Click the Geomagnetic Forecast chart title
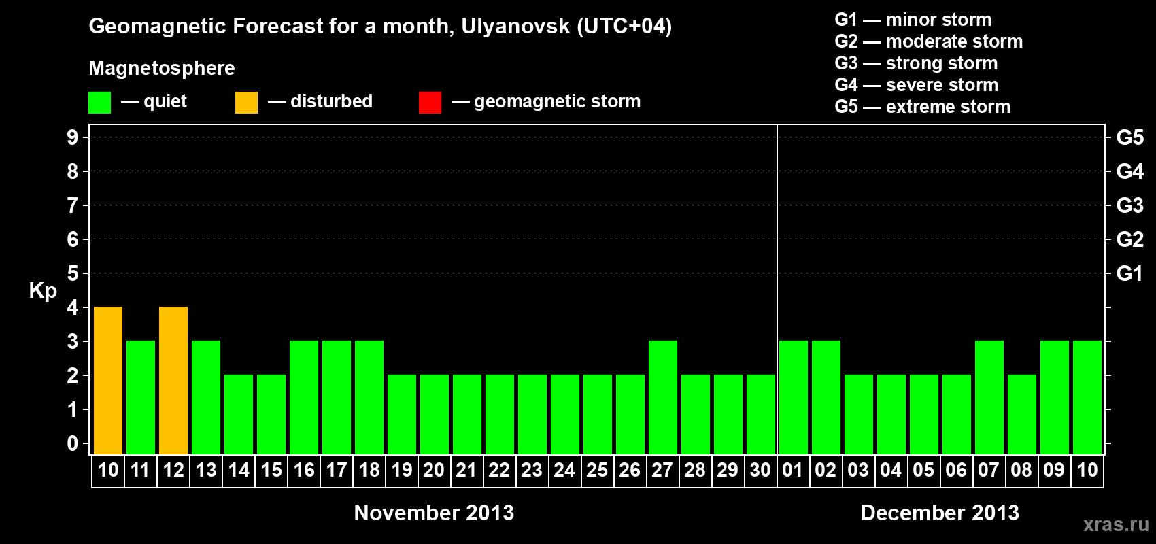 click(x=380, y=27)
